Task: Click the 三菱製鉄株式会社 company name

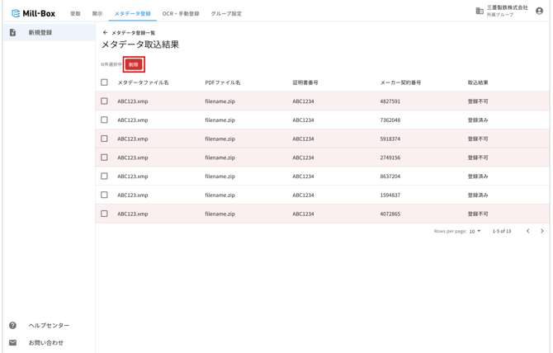Action: click(x=507, y=7)
